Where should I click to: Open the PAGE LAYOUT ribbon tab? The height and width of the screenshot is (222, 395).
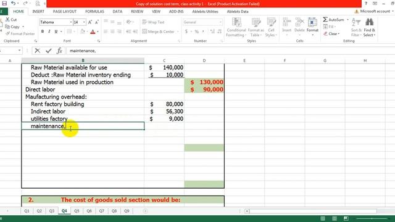(x=64, y=12)
